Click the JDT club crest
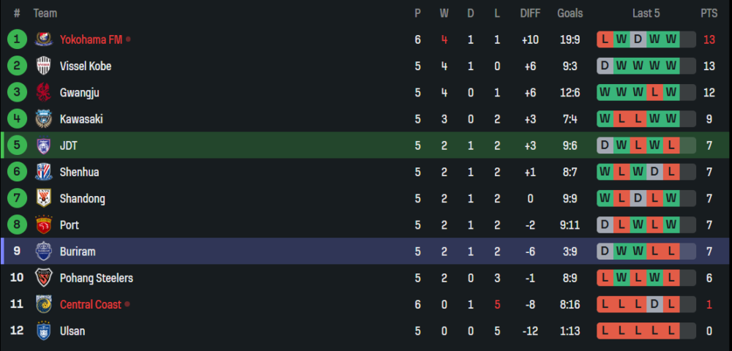 pyautogui.click(x=42, y=146)
